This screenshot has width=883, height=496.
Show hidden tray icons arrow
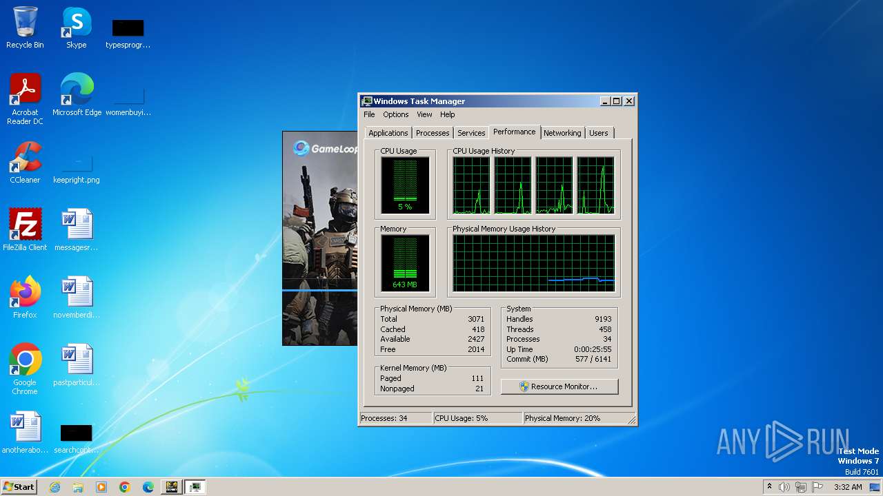pyautogui.click(x=769, y=487)
